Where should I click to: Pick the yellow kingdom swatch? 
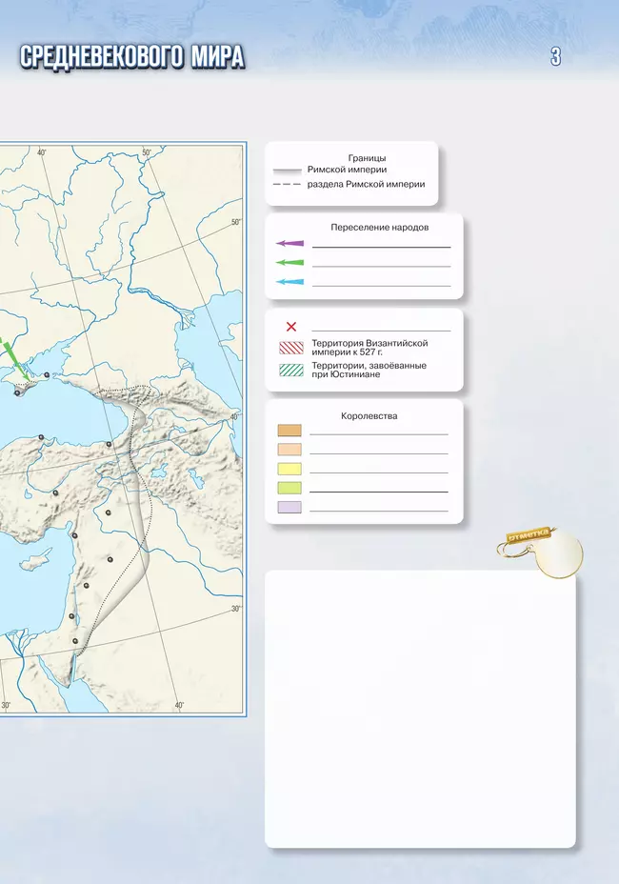(x=290, y=469)
